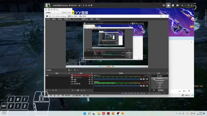The height and width of the screenshot is (116, 207).
Task: Toggle visibility of the Text (GDI+) source
Action: (x=90, y=76)
